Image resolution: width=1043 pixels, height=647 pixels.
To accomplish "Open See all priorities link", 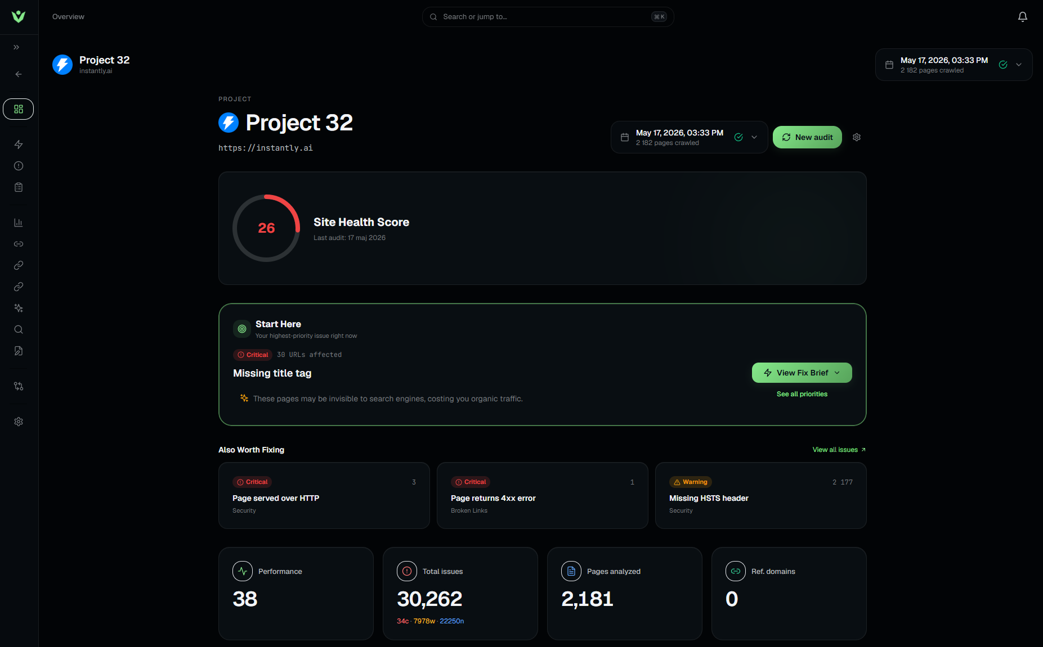I will pos(802,394).
